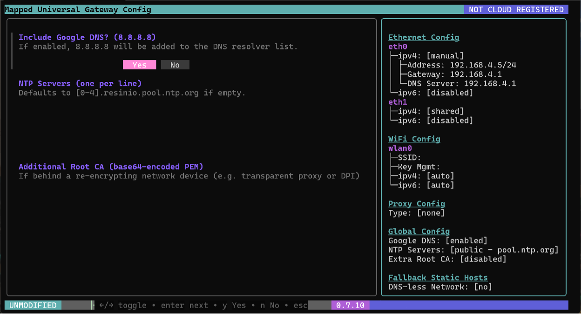Click the "←/→ toggle" key hint
This screenshot has height=315, width=581.
[x=123, y=305]
